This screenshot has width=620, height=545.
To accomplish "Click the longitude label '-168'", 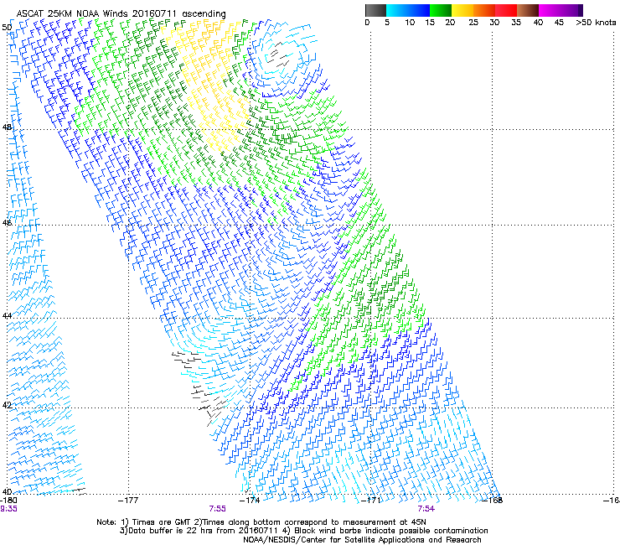I will (x=493, y=501).
